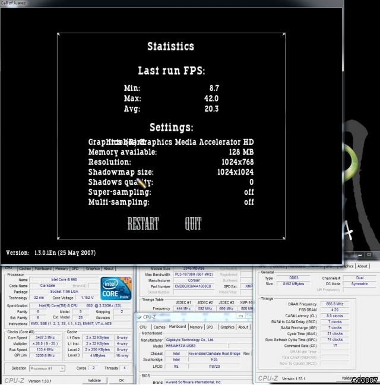Click Validate in the processor CPU-Z window
The image size is (380, 385).
tap(94, 380)
